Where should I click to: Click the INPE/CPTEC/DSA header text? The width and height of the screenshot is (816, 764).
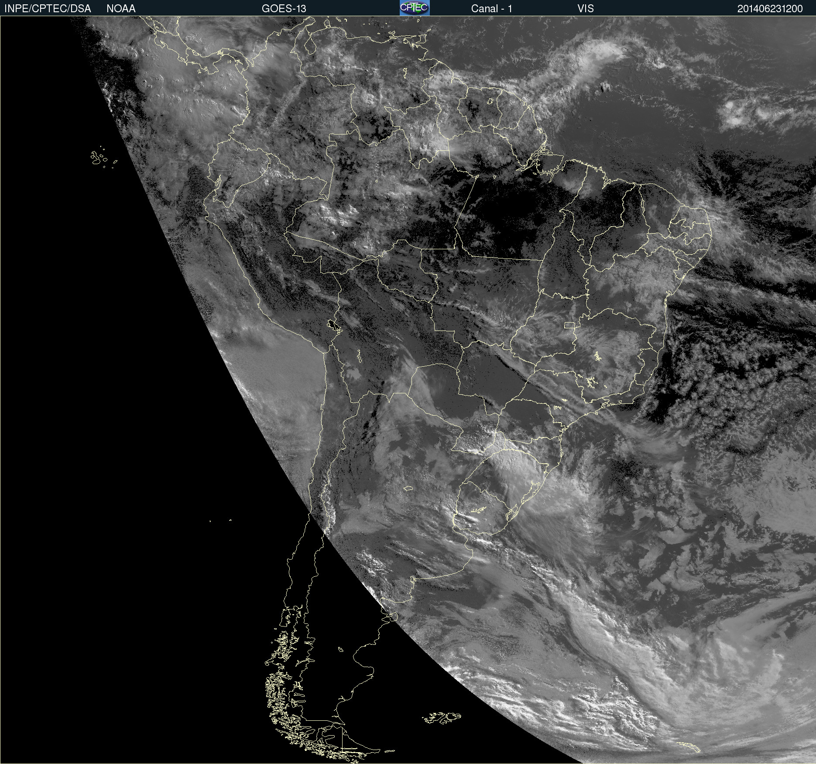tap(48, 9)
